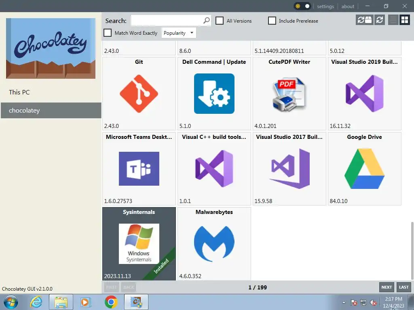Click Chocolatey GUI v2.1.0.0 status text

[27, 289]
